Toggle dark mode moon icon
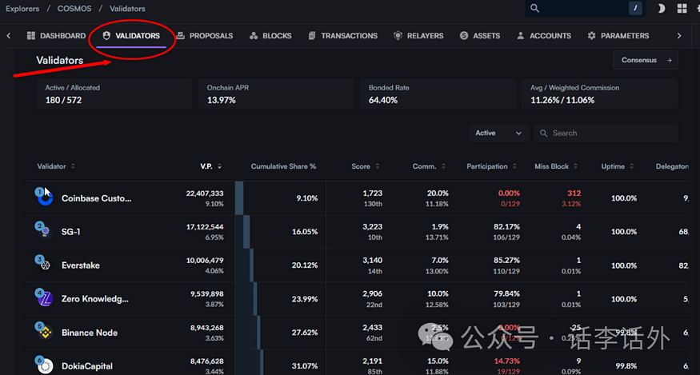 click(x=661, y=9)
